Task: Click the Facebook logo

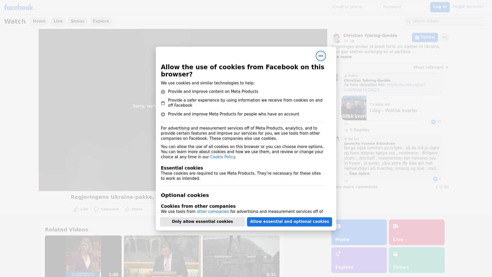Action: [18, 7]
